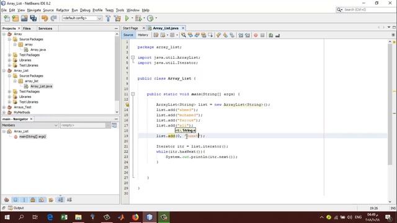Switch to the Services tab
The width and height of the screenshot is (397, 223).
coord(45,28)
